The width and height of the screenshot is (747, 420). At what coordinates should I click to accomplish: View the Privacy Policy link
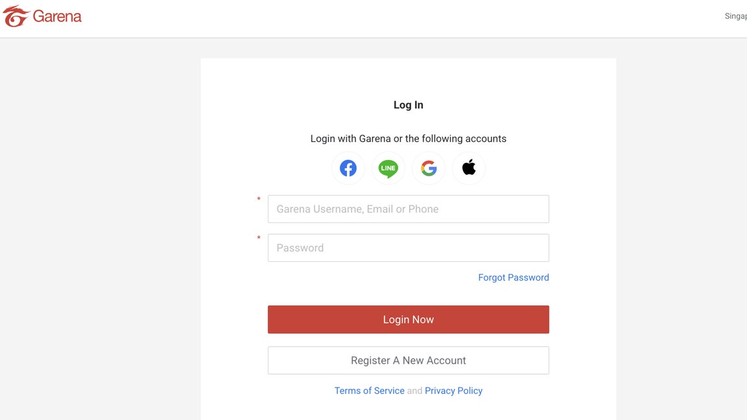[x=453, y=391]
